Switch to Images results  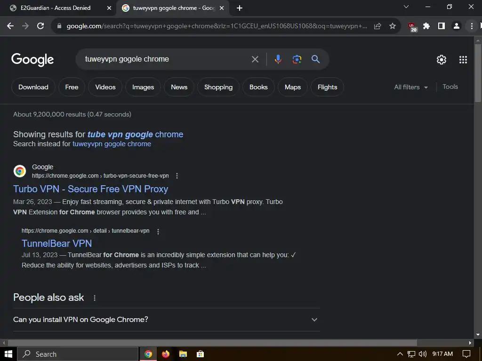pyautogui.click(x=143, y=87)
